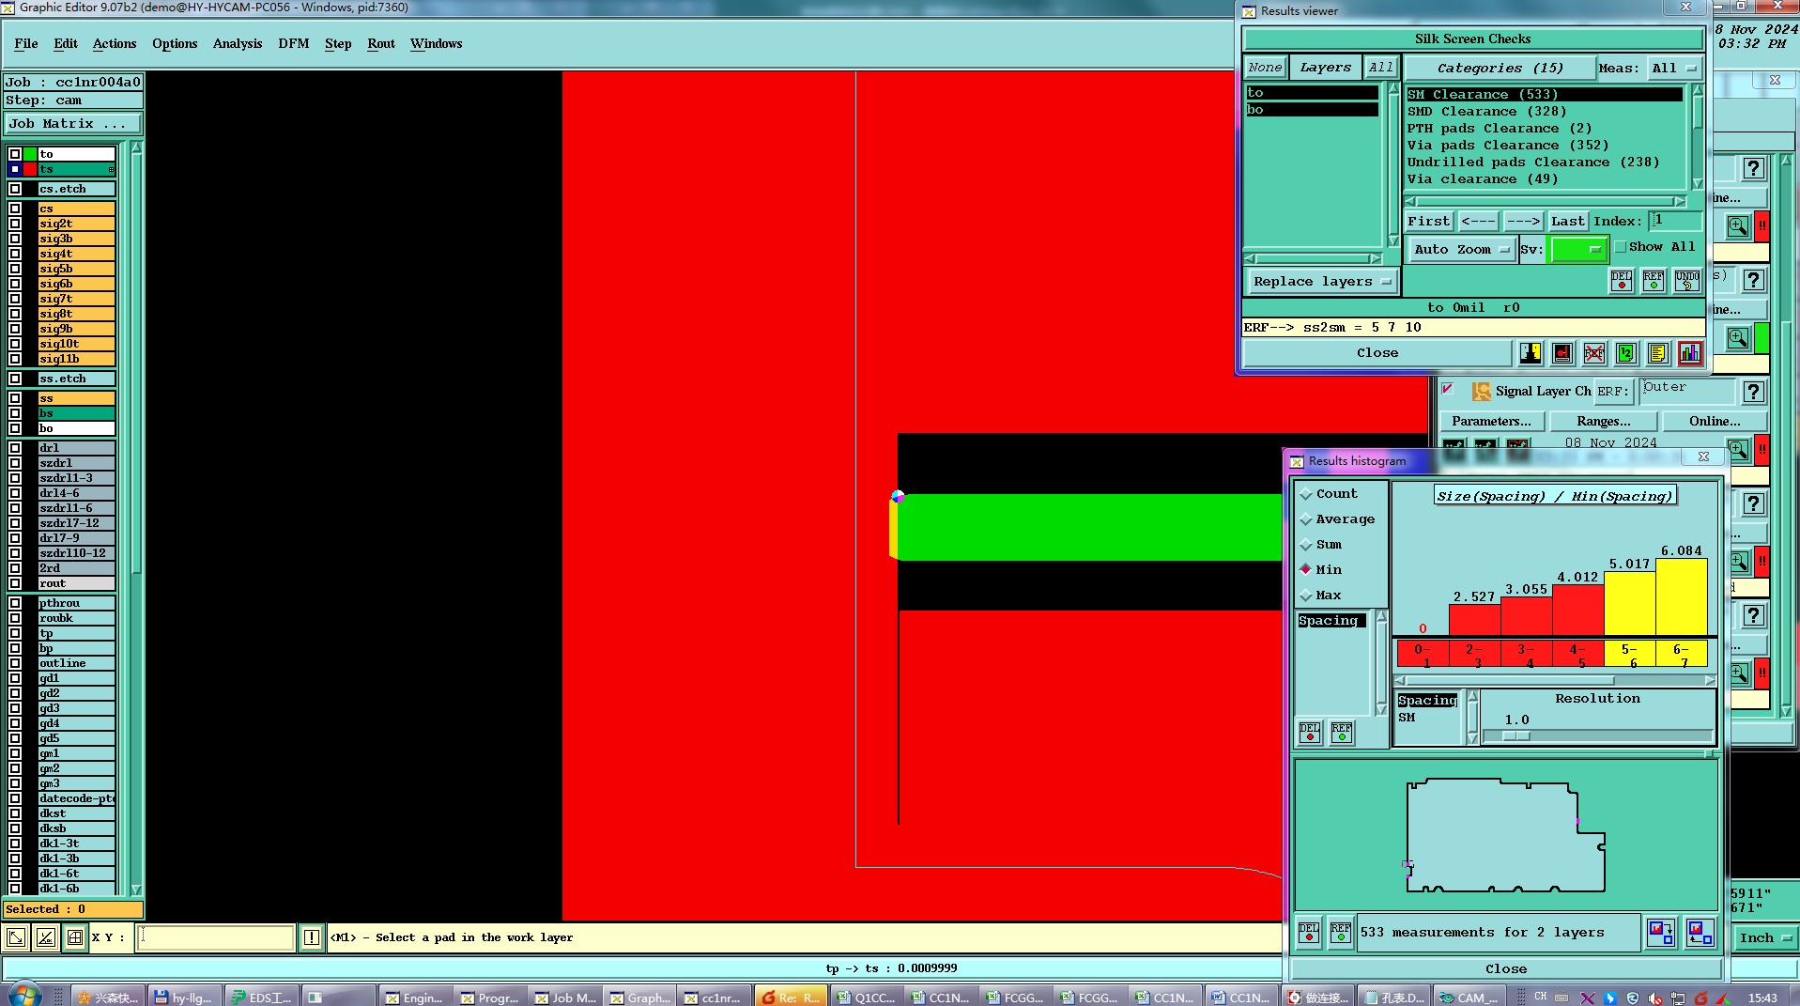Screen dimensions: 1800x1006
Task: Click REF icon beside measurements text in histogram
Action: 1341,933
